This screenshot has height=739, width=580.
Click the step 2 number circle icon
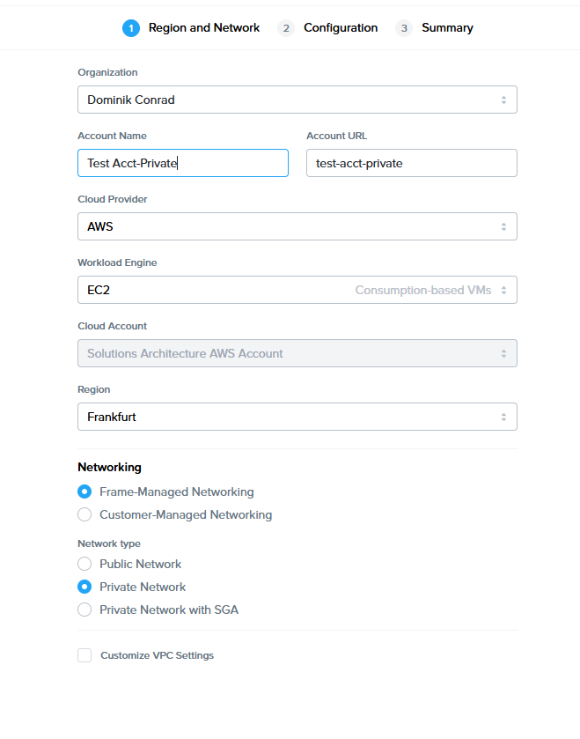(x=286, y=28)
